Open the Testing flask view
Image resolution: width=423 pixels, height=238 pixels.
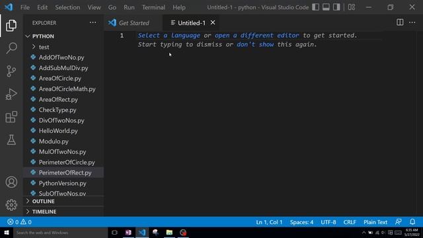pos(11,139)
